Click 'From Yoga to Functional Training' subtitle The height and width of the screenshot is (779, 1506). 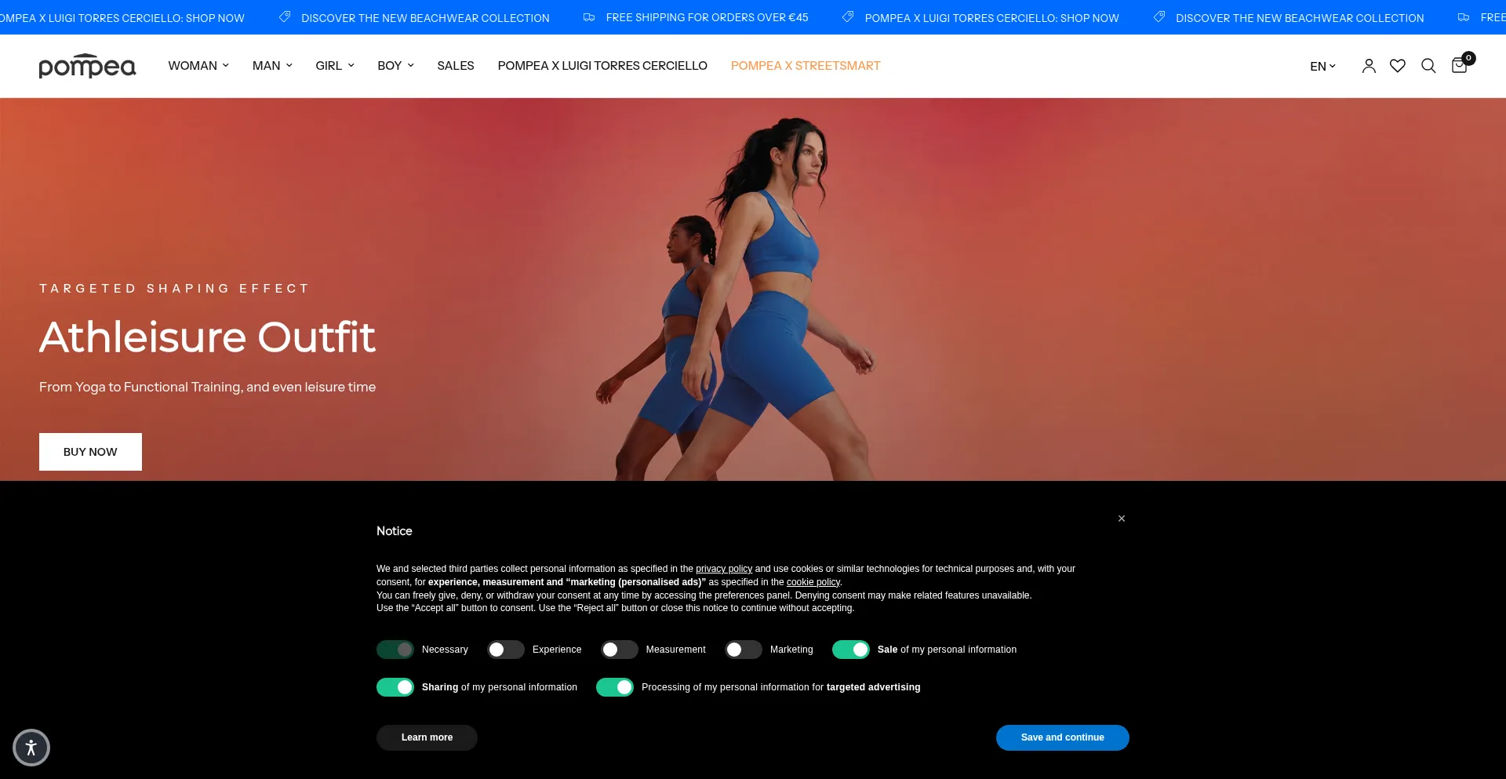pyautogui.click(x=207, y=387)
